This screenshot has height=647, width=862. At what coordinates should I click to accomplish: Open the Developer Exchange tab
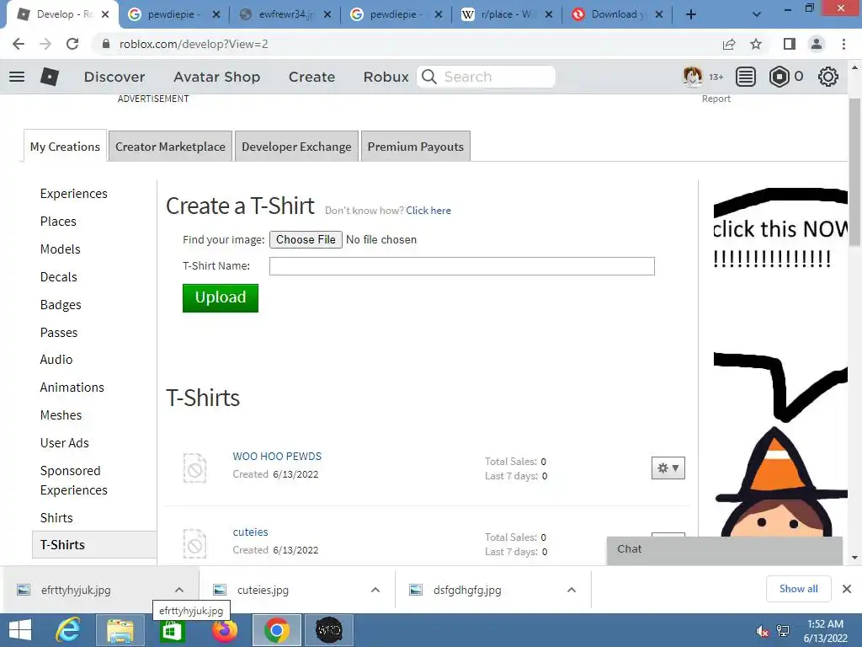tap(296, 147)
